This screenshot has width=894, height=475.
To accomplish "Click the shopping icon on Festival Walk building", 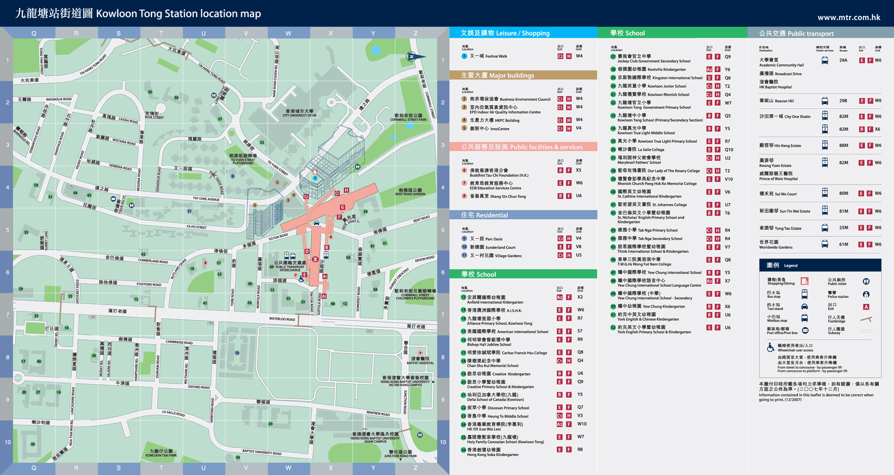I will pyautogui.click(x=315, y=172).
